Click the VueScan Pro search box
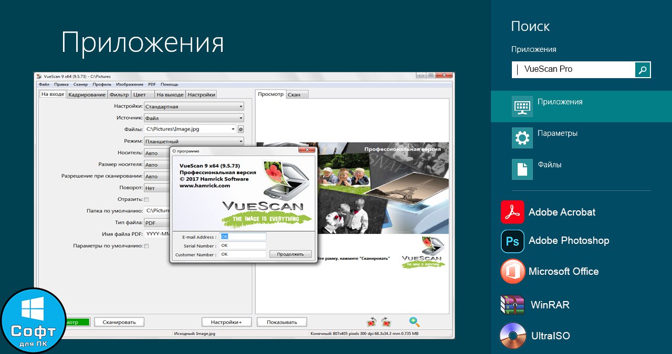The height and width of the screenshot is (354, 672). point(573,69)
